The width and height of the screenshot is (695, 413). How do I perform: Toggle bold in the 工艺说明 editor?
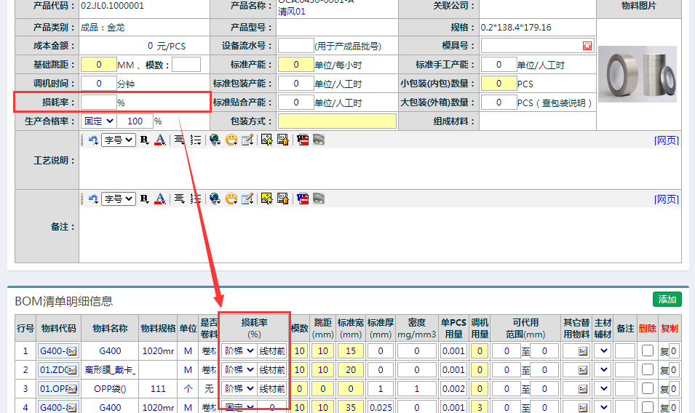pos(144,140)
